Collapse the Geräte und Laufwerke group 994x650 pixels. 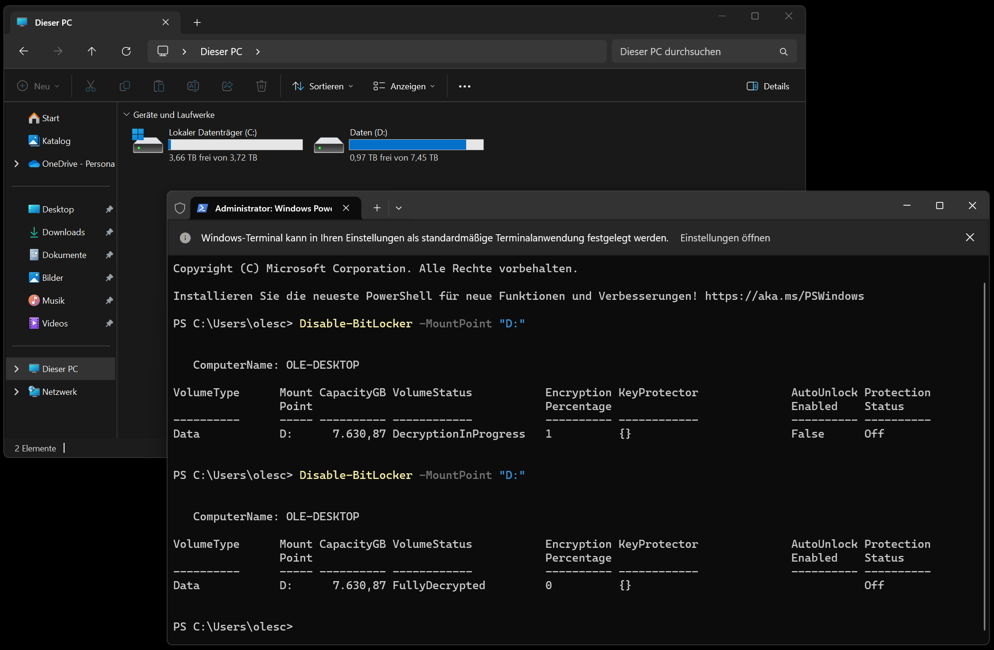126,115
